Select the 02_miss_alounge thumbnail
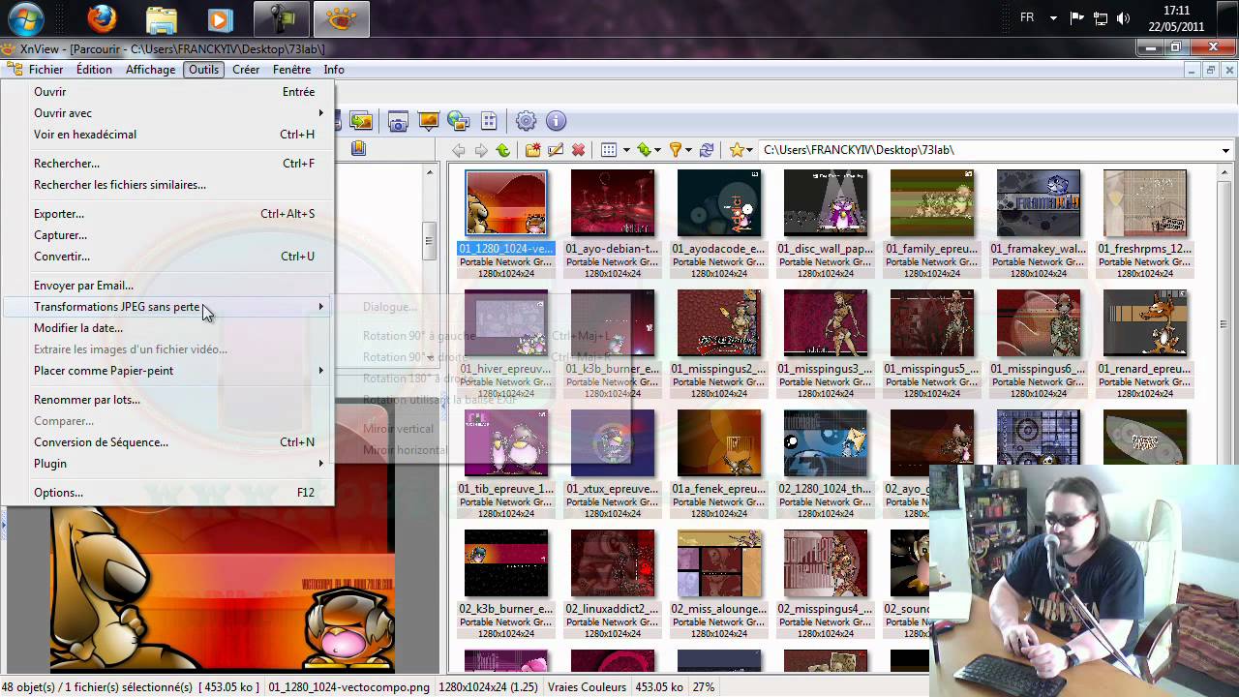Screen dimensions: 1239x697 click(719, 563)
